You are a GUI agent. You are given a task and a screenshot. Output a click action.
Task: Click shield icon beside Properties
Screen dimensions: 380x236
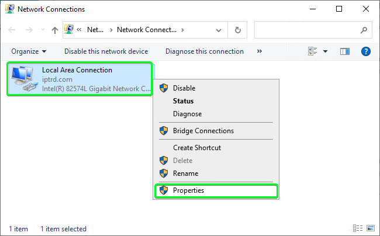pyautogui.click(x=164, y=190)
